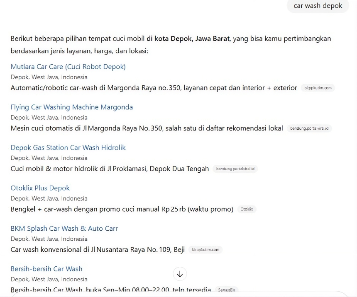Open Otoklix Plus Depok link
357x297 pixels.
40,188
